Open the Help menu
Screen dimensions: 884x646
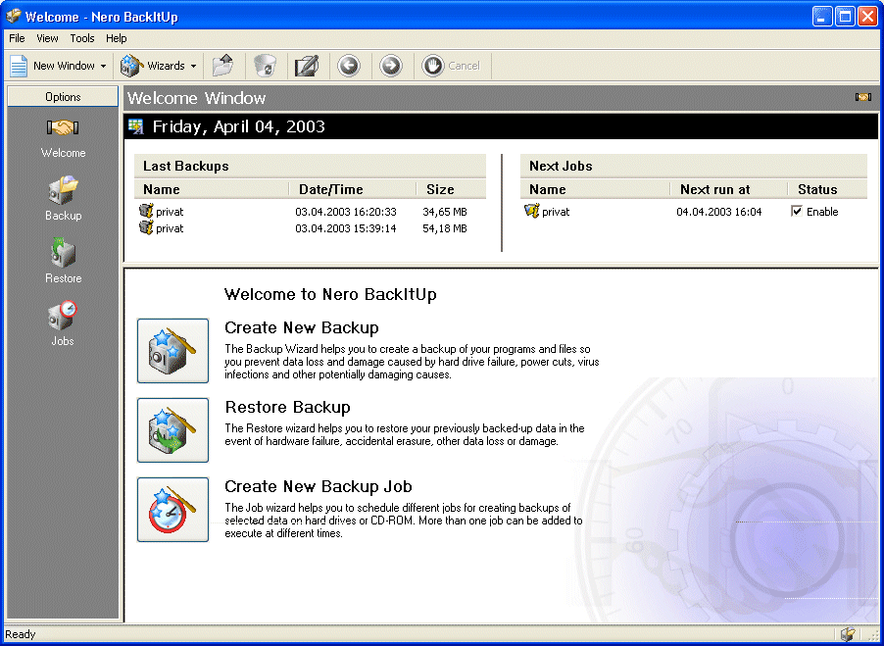(117, 38)
